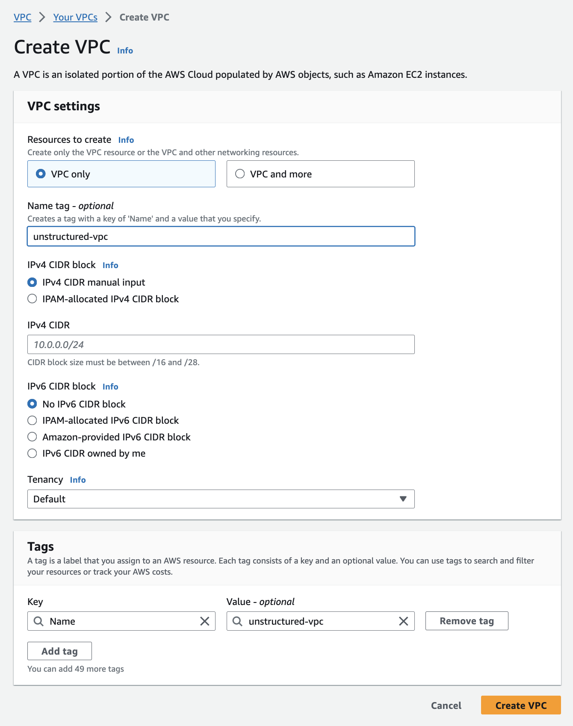This screenshot has width=573, height=726.
Task: Select IPv6 CIDR owned by me
Action: pos(32,453)
